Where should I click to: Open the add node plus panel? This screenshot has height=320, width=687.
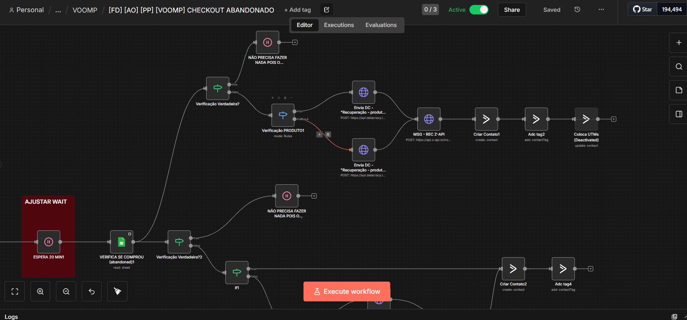(x=679, y=43)
